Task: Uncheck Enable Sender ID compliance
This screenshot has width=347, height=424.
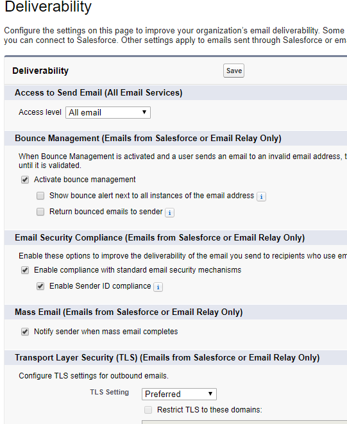Action: pos(40,286)
